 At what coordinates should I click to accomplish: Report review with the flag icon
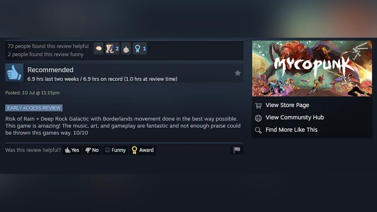tap(237, 150)
